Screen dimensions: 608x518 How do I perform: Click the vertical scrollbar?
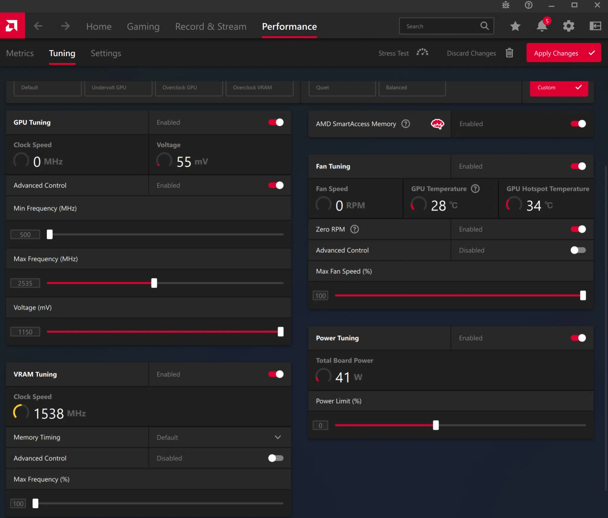point(606,328)
